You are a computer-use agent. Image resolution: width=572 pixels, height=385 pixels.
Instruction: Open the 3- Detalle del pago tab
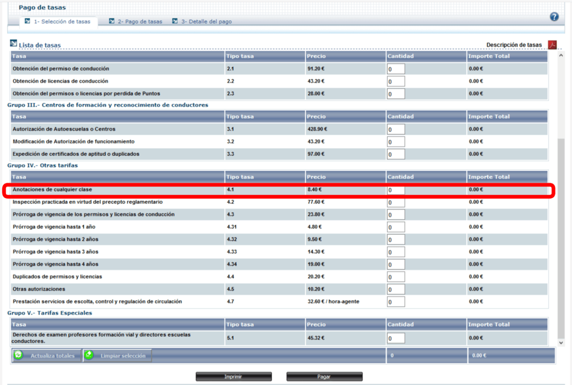coord(206,22)
